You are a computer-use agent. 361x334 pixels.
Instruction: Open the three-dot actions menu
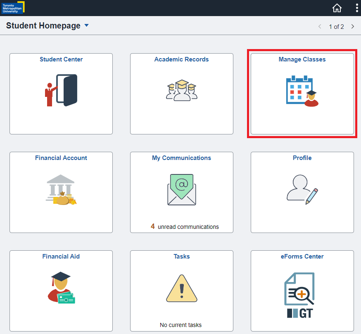pos(357,8)
